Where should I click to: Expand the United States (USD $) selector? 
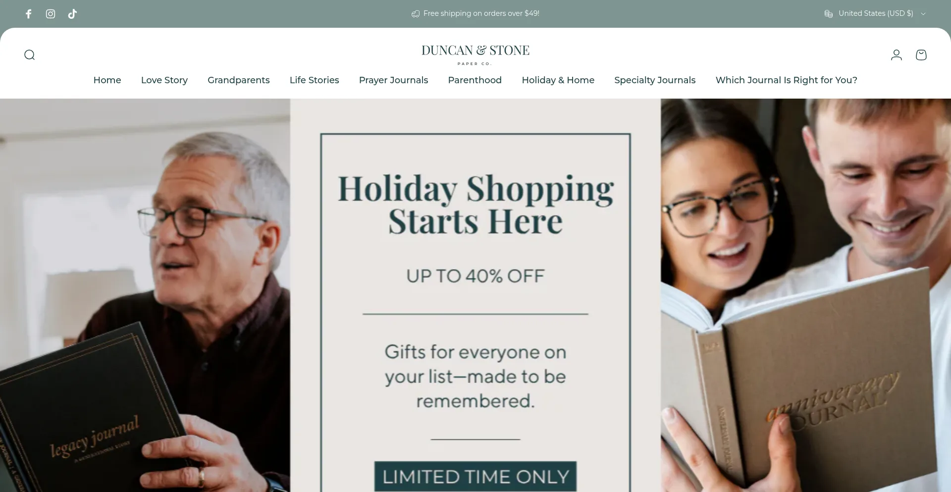(875, 14)
